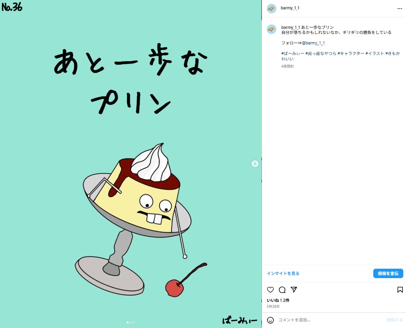Go to next carousel image arrow
The width and height of the screenshot is (406, 328).
[255, 163]
